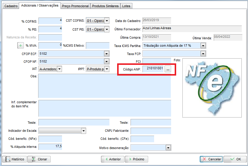
Task: Advance to next record with Próximo
Action: (137, 159)
